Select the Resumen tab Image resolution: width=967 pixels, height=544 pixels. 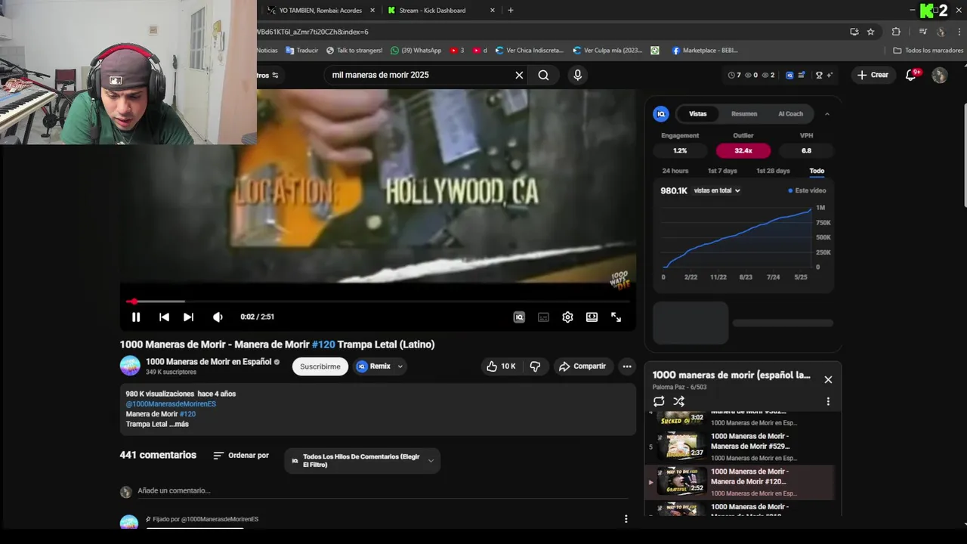coord(744,114)
